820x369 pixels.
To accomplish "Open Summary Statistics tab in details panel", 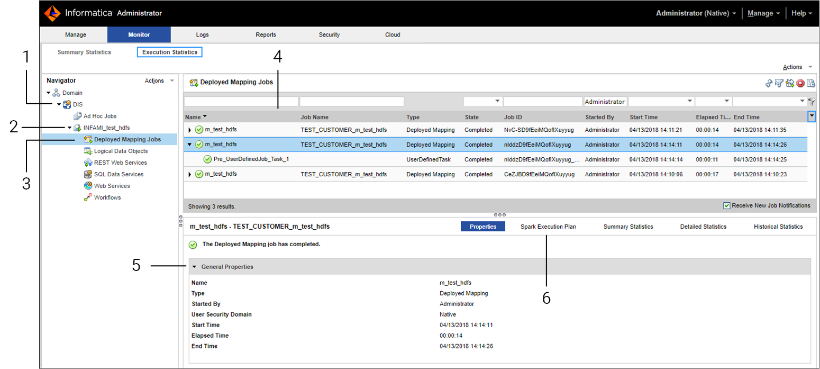I will tap(628, 227).
